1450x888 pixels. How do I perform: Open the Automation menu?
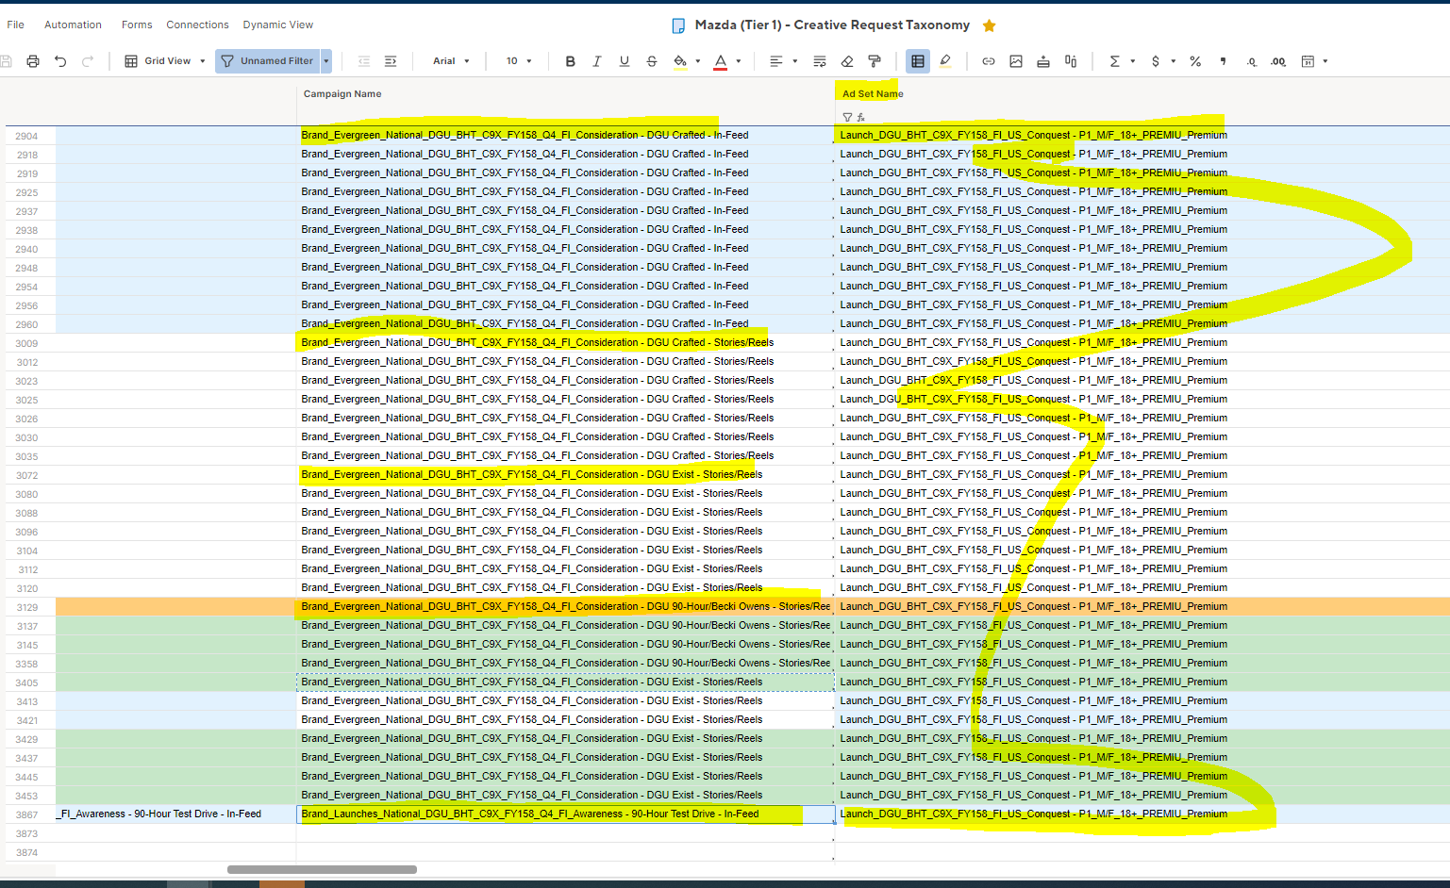coord(73,25)
